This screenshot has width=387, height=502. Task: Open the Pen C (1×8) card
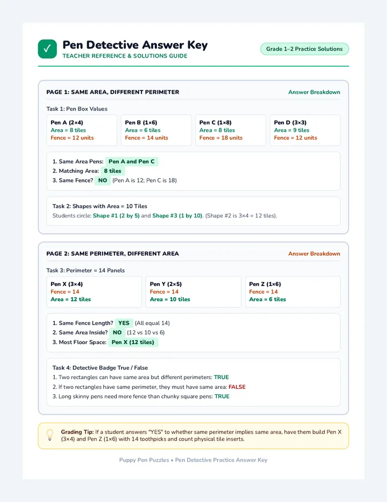[x=231, y=130]
